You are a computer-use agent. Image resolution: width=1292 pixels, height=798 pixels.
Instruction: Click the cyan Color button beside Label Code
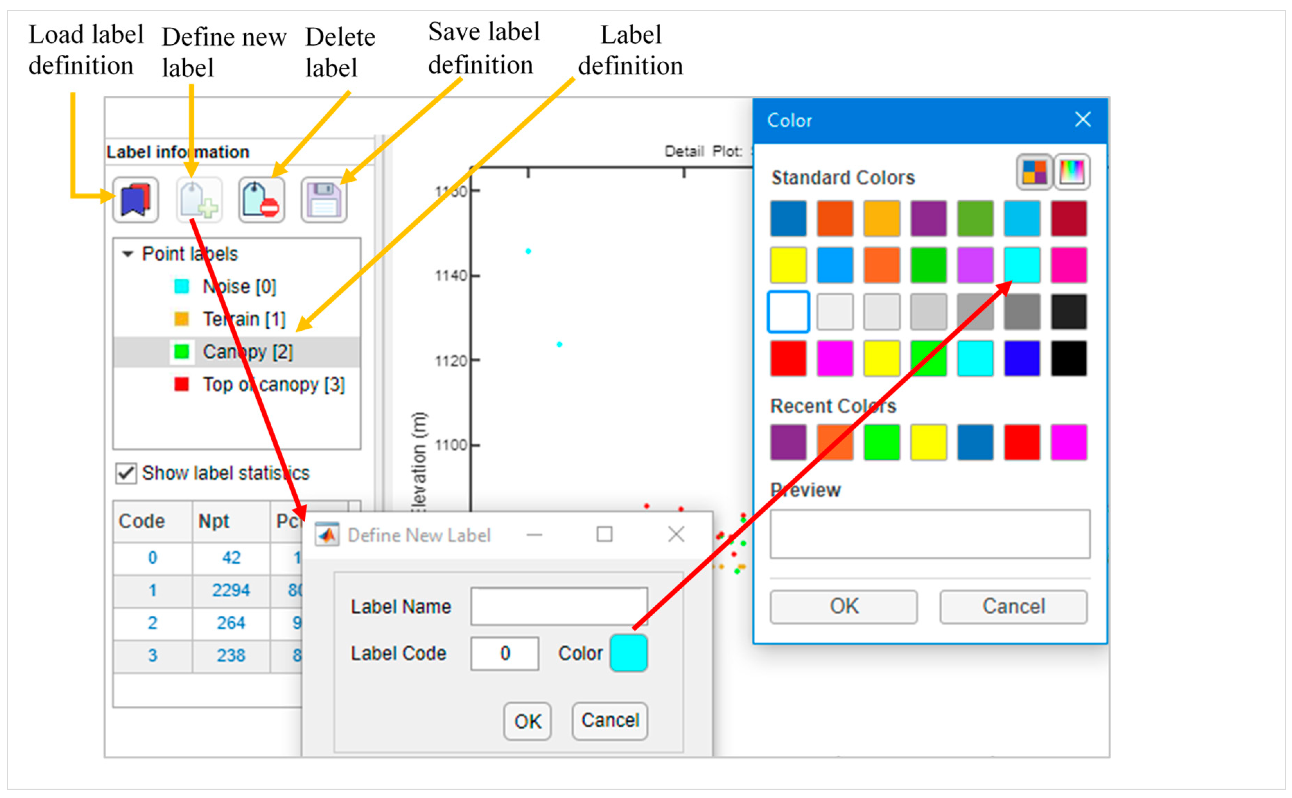tap(628, 653)
